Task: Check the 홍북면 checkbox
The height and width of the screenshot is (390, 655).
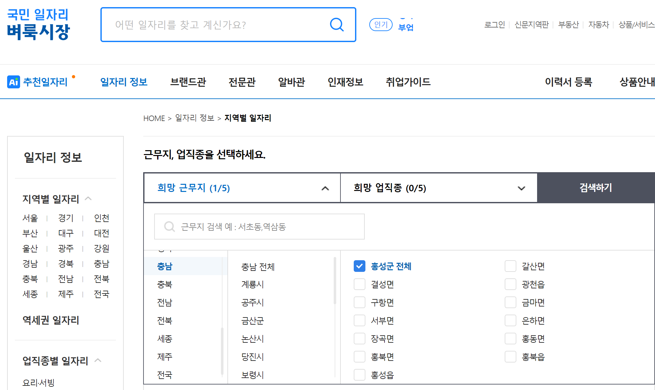Action: coord(360,357)
